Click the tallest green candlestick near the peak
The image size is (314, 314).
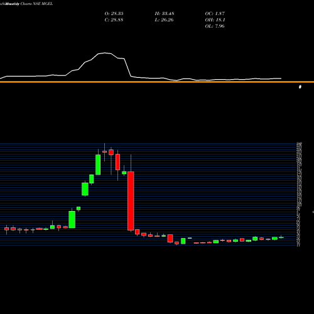pos(98,165)
